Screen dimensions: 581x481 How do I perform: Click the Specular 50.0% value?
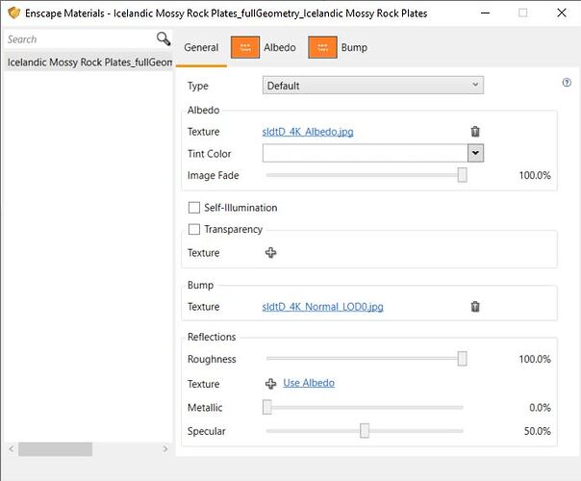[x=538, y=431]
